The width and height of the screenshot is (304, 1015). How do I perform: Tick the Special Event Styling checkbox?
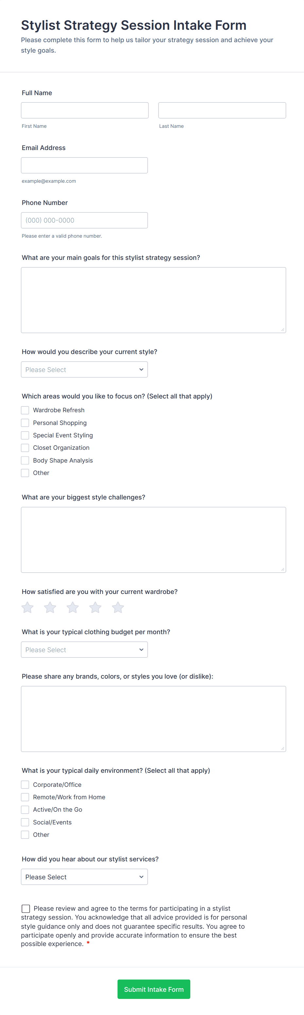tap(25, 435)
